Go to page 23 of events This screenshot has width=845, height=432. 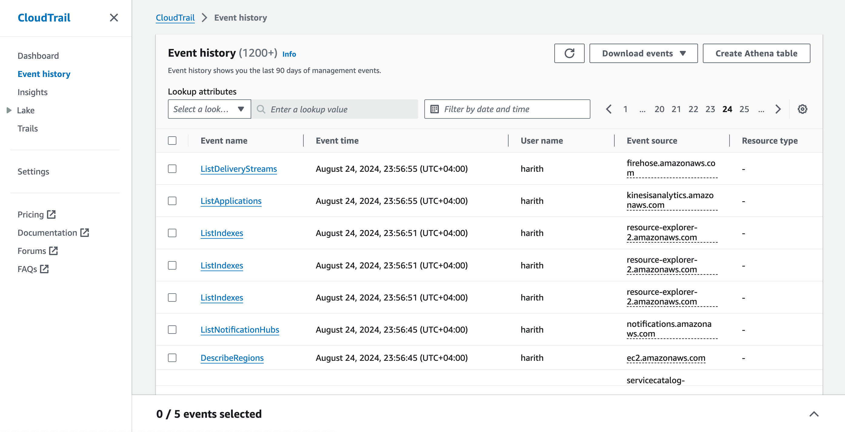[710, 109]
